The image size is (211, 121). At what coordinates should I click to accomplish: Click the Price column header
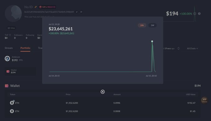[x=68, y=95]
